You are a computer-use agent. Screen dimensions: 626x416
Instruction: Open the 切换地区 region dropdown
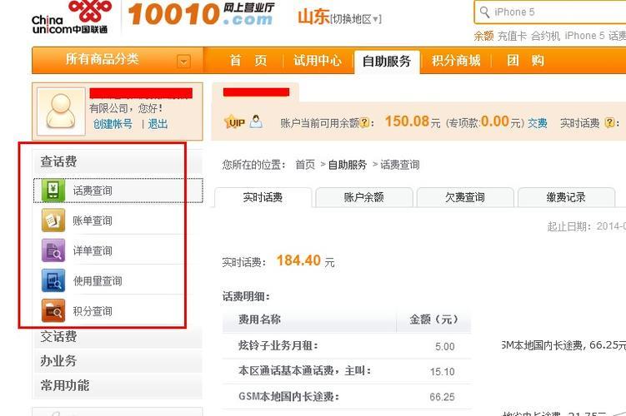tap(356, 19)
